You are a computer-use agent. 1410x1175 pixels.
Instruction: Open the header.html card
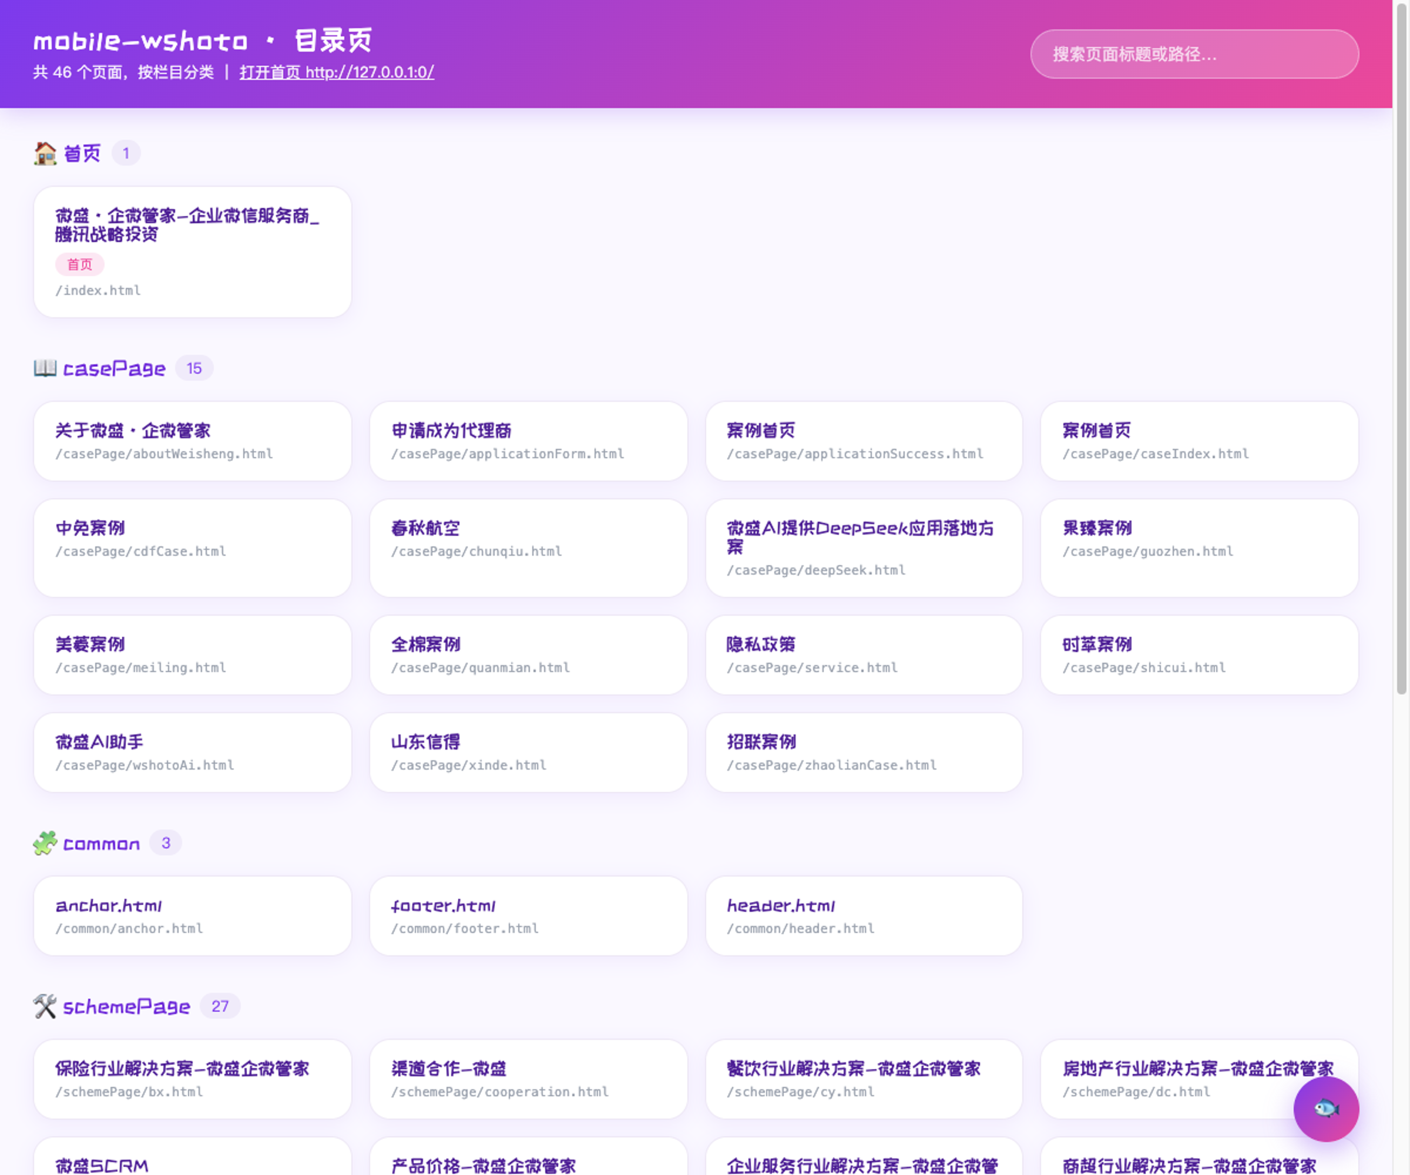(x=864, y=916)
